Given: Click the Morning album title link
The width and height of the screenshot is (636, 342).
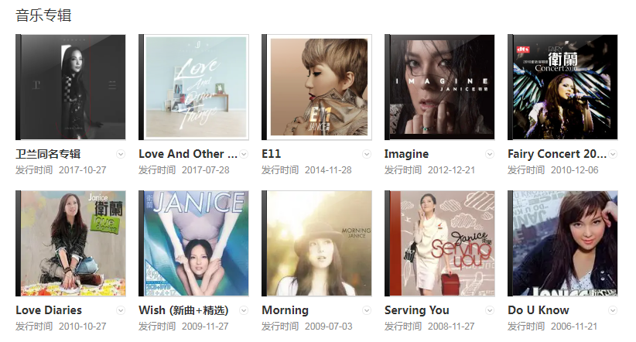Looking at the screenshot, I should tap(286, 310).
